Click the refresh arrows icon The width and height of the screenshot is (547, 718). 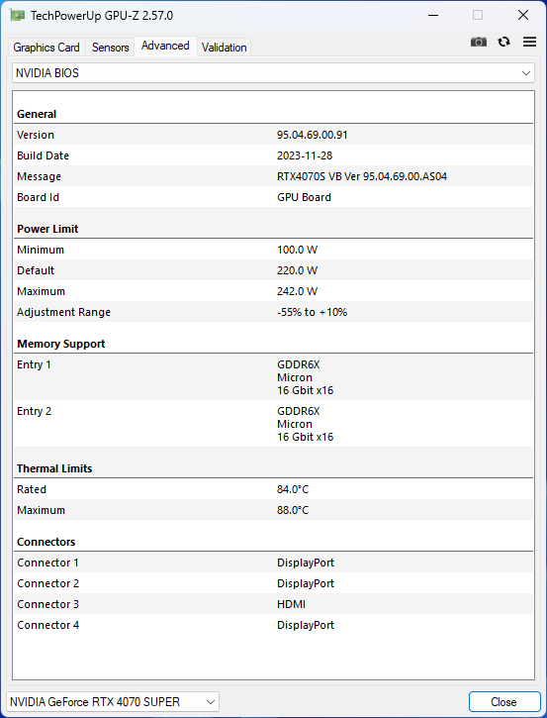[504, 43]
